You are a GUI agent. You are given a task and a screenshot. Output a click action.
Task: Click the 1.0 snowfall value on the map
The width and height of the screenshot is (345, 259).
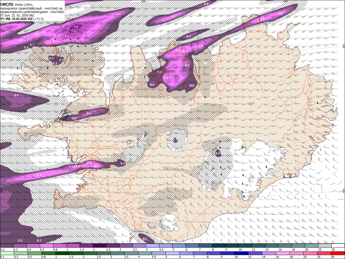coord(166,78)
